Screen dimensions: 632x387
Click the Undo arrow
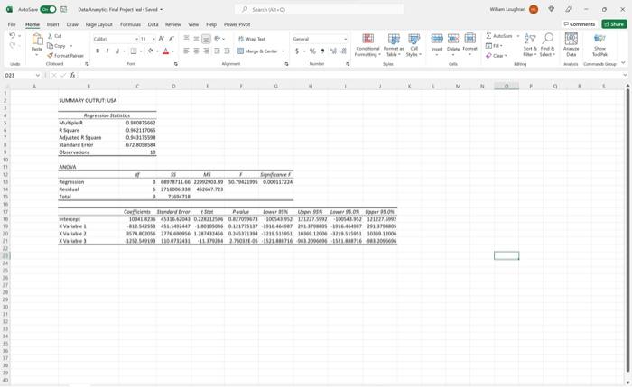pos(12,36)
